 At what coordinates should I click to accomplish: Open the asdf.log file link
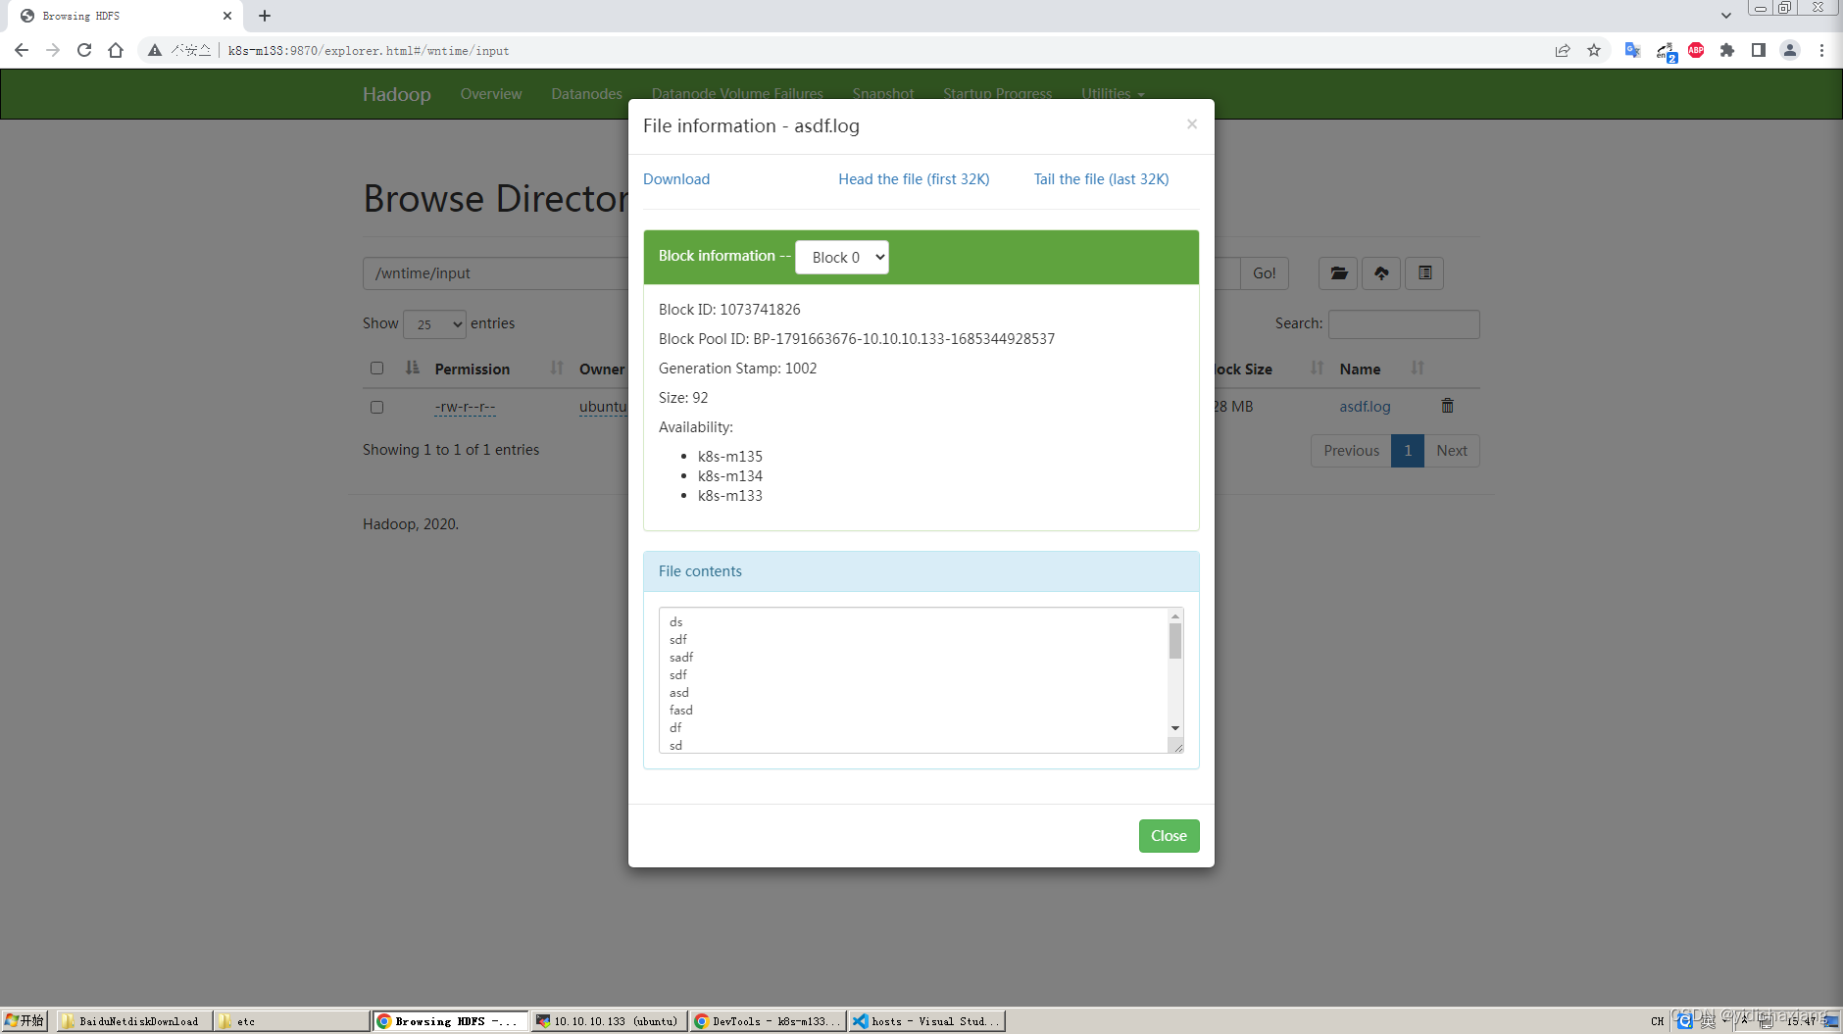tap(1365, 407)
